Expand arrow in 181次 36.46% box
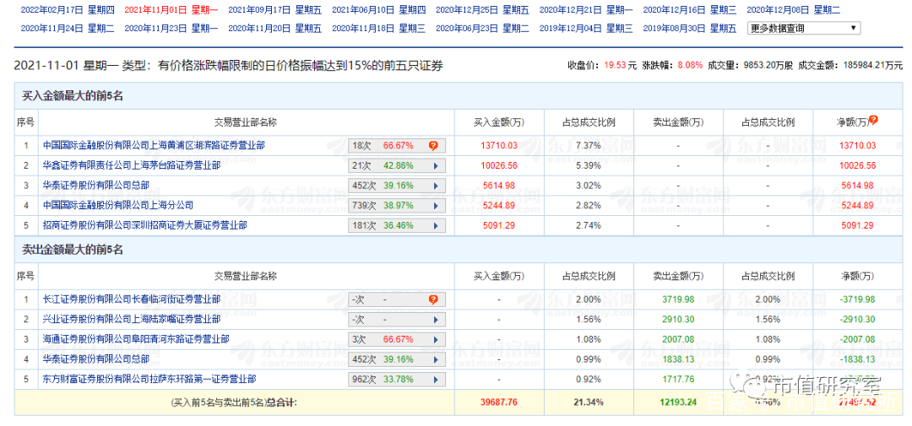Viewport: 912px width, 426px height. click(436, 225)
